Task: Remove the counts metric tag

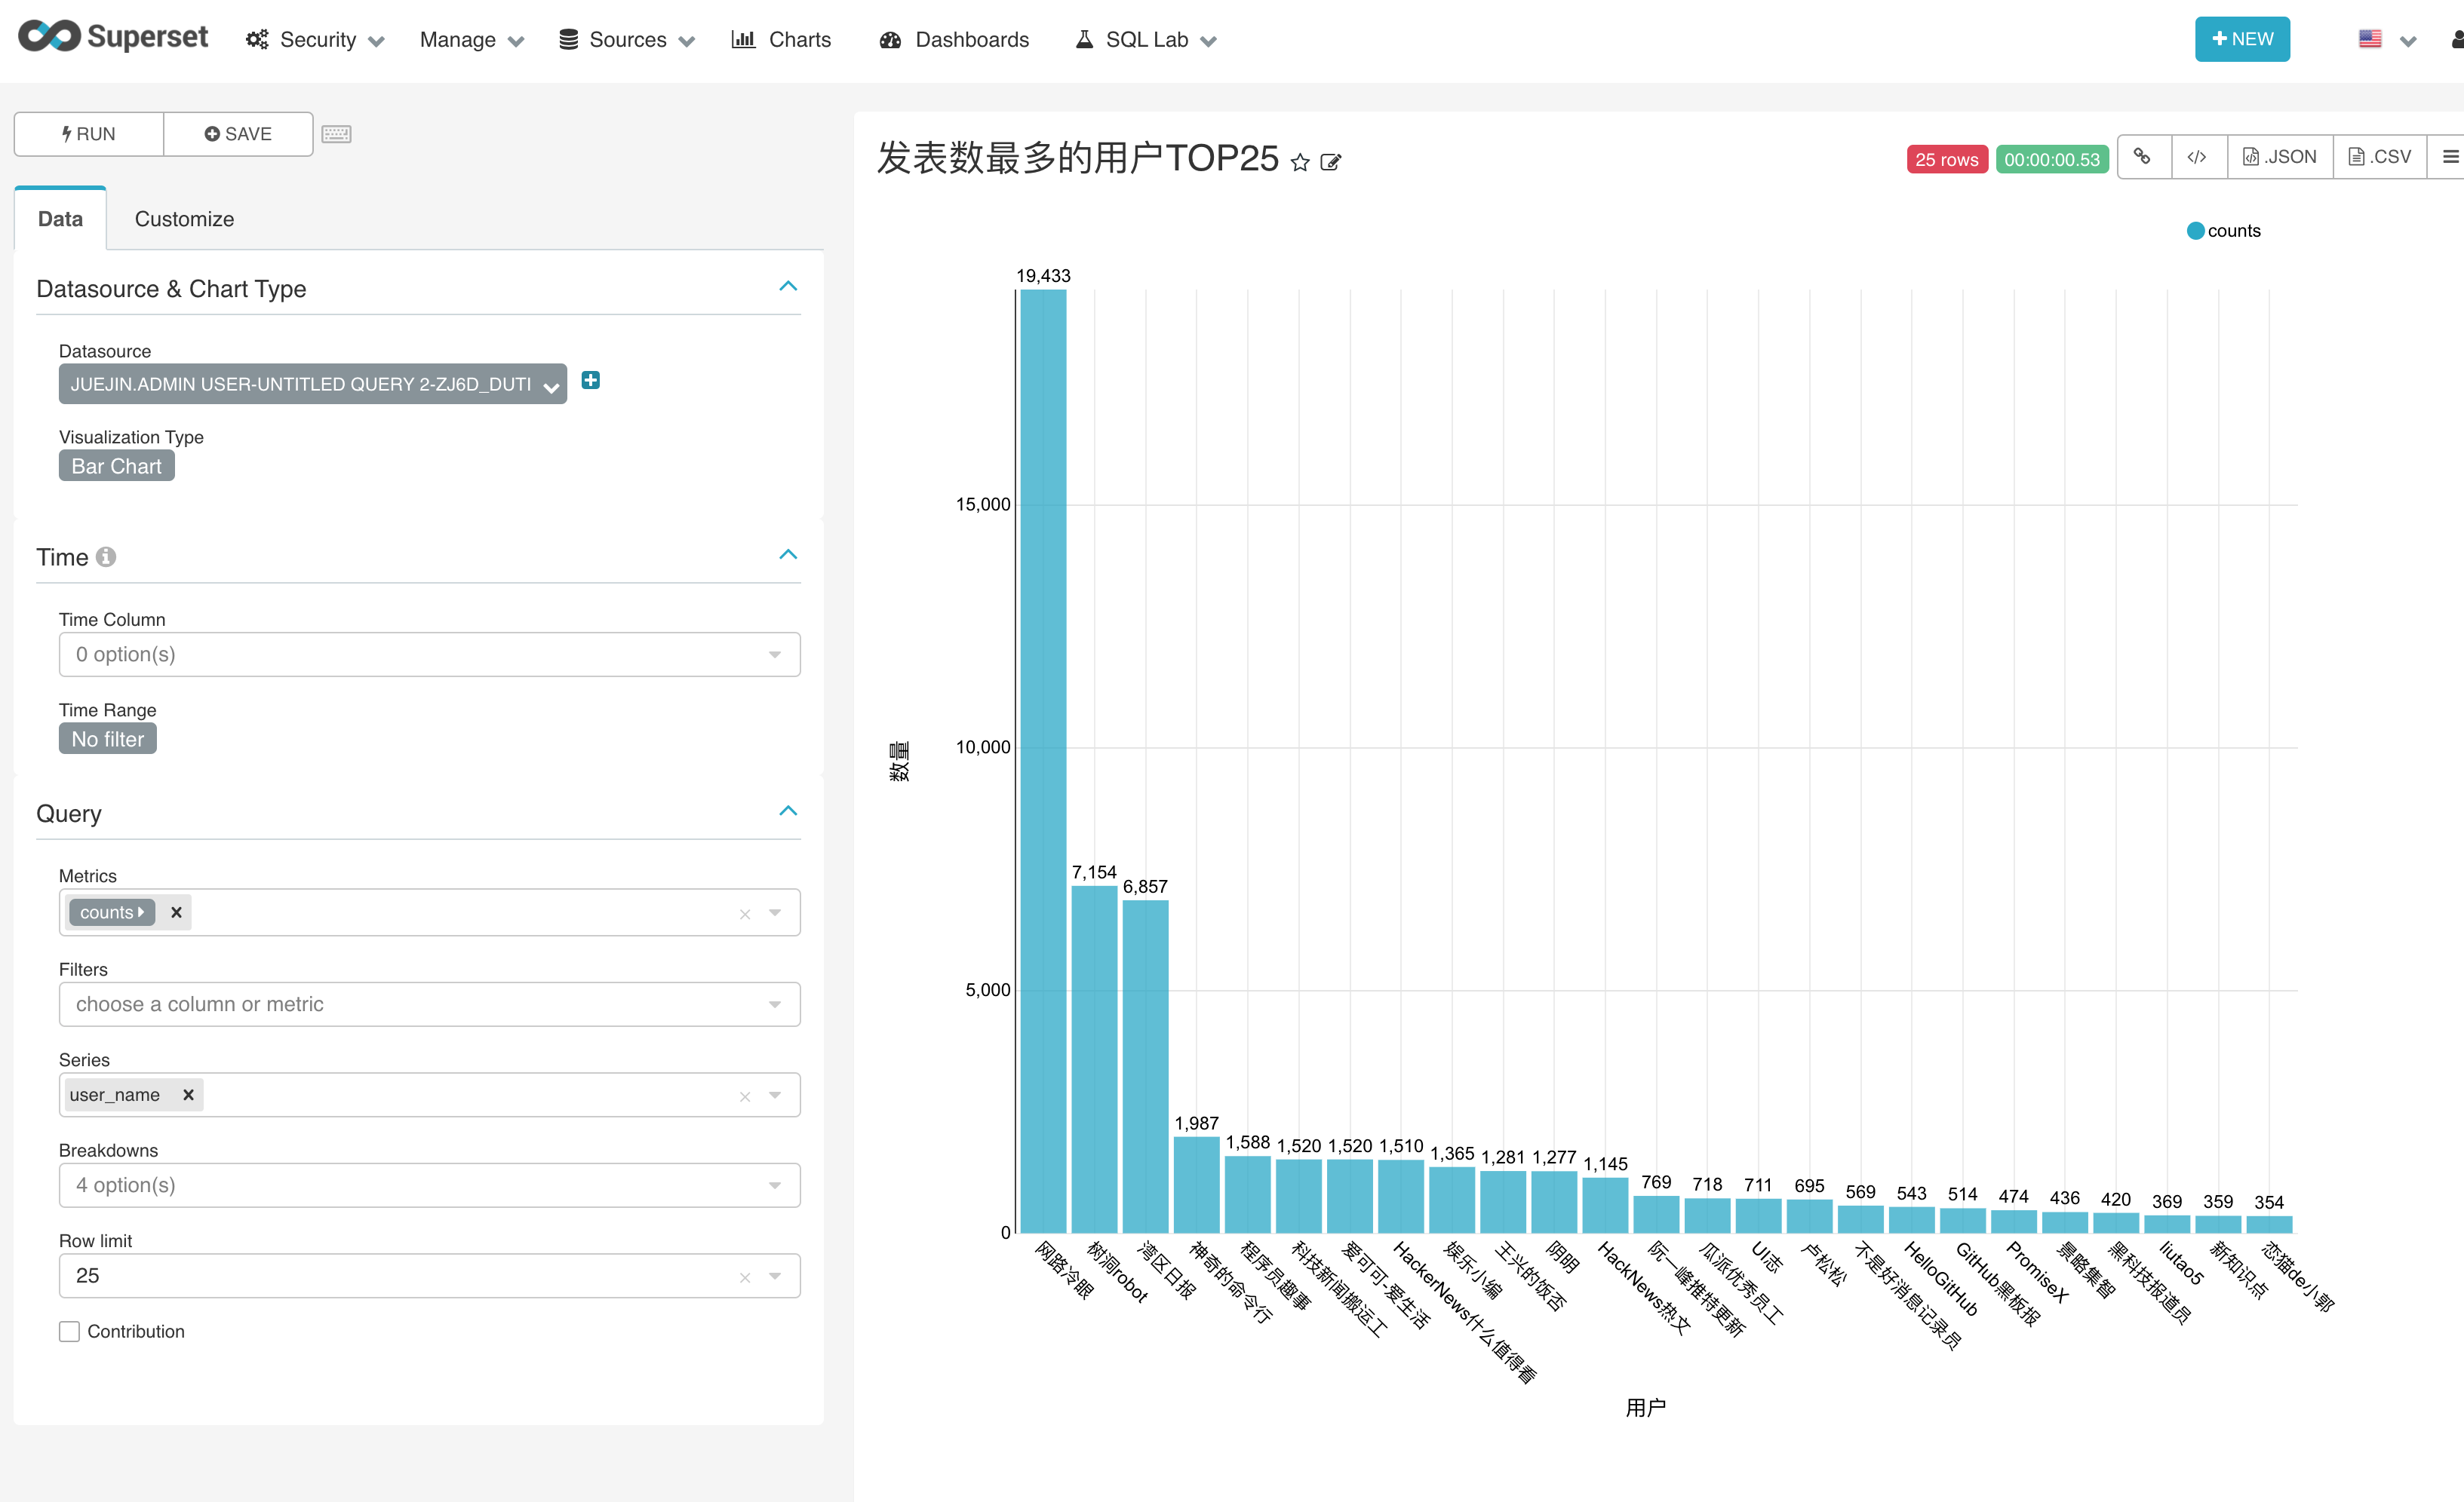Action: pos(176,912)
